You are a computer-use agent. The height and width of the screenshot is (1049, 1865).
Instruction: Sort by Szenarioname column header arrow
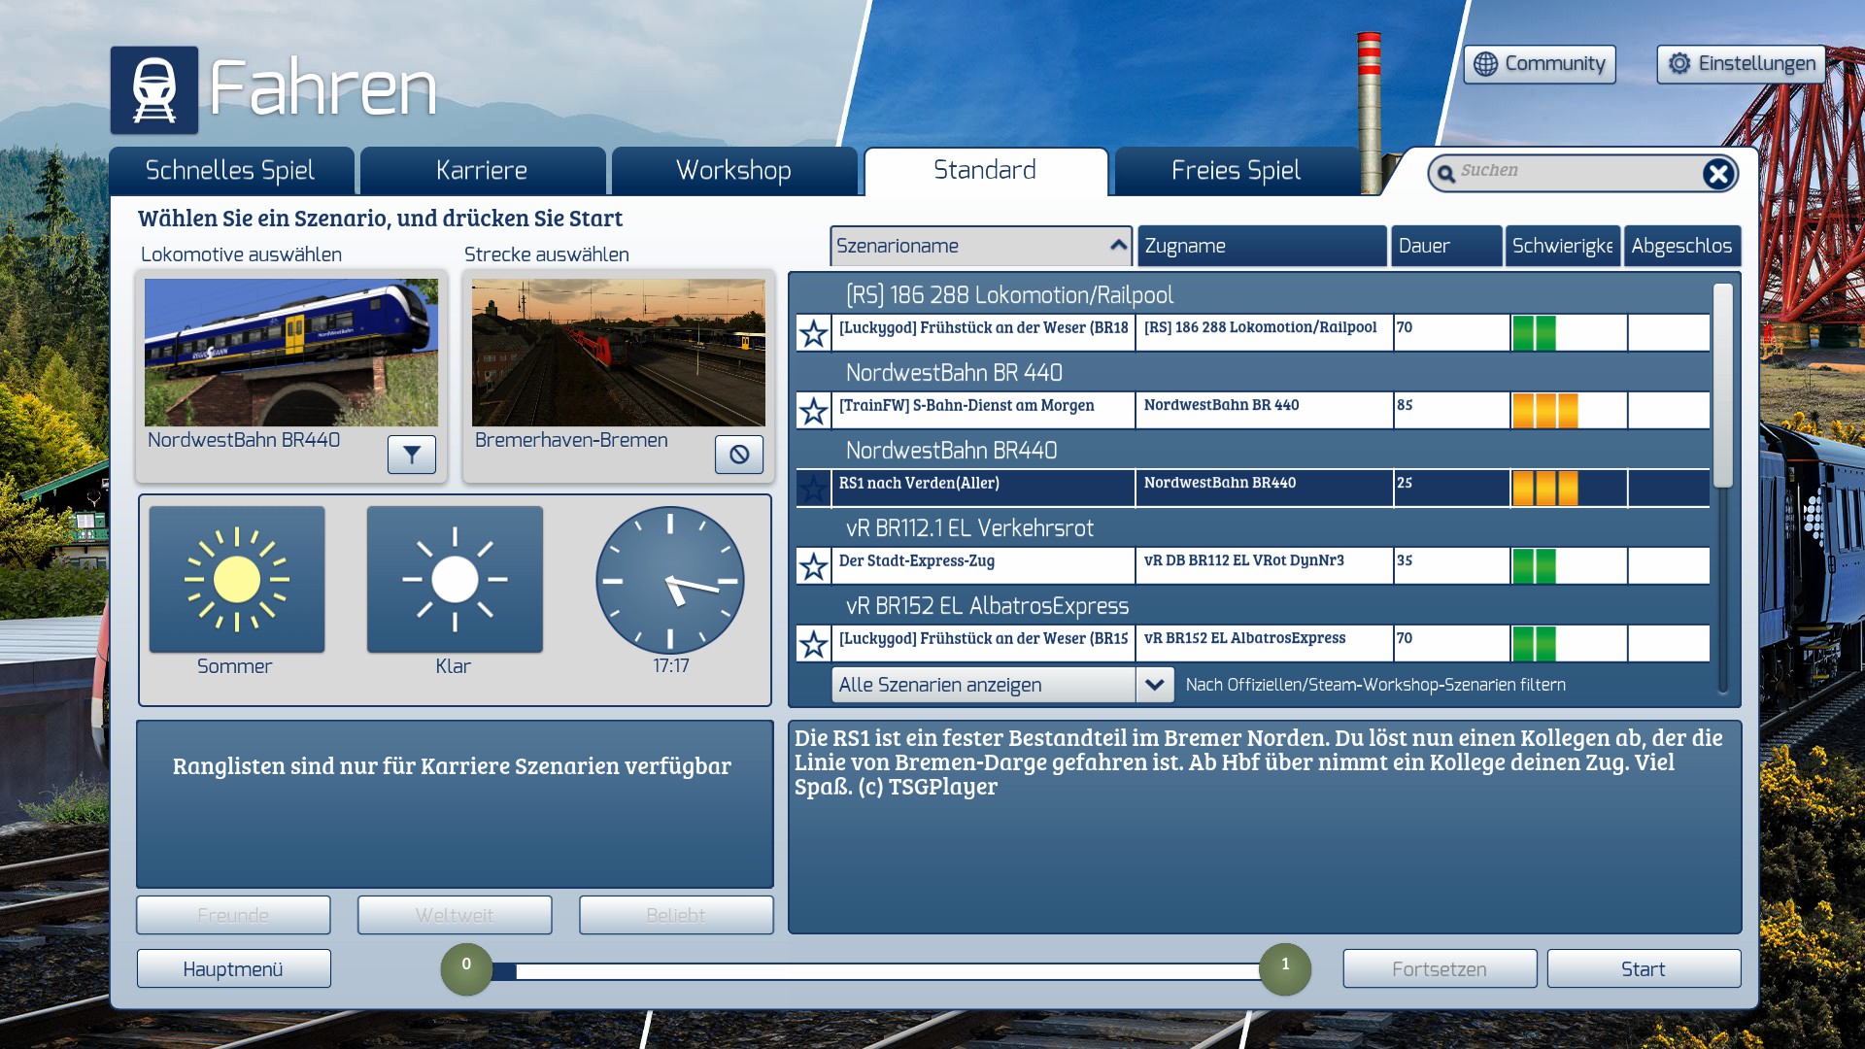click(x=1118, y=246)
